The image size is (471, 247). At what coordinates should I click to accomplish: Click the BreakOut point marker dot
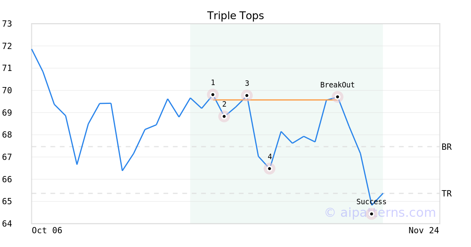pos(338,97)
